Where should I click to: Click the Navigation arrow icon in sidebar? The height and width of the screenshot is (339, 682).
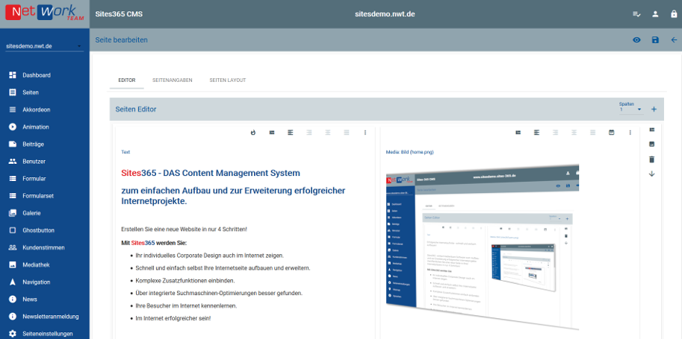click(x=13, y=282)
